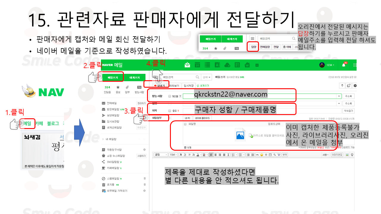Open the font color picker in editor

pyautogui.click(x=199, y=155)
